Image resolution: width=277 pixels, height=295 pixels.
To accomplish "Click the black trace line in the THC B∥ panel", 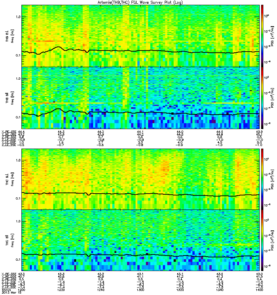I will (140, 255).
